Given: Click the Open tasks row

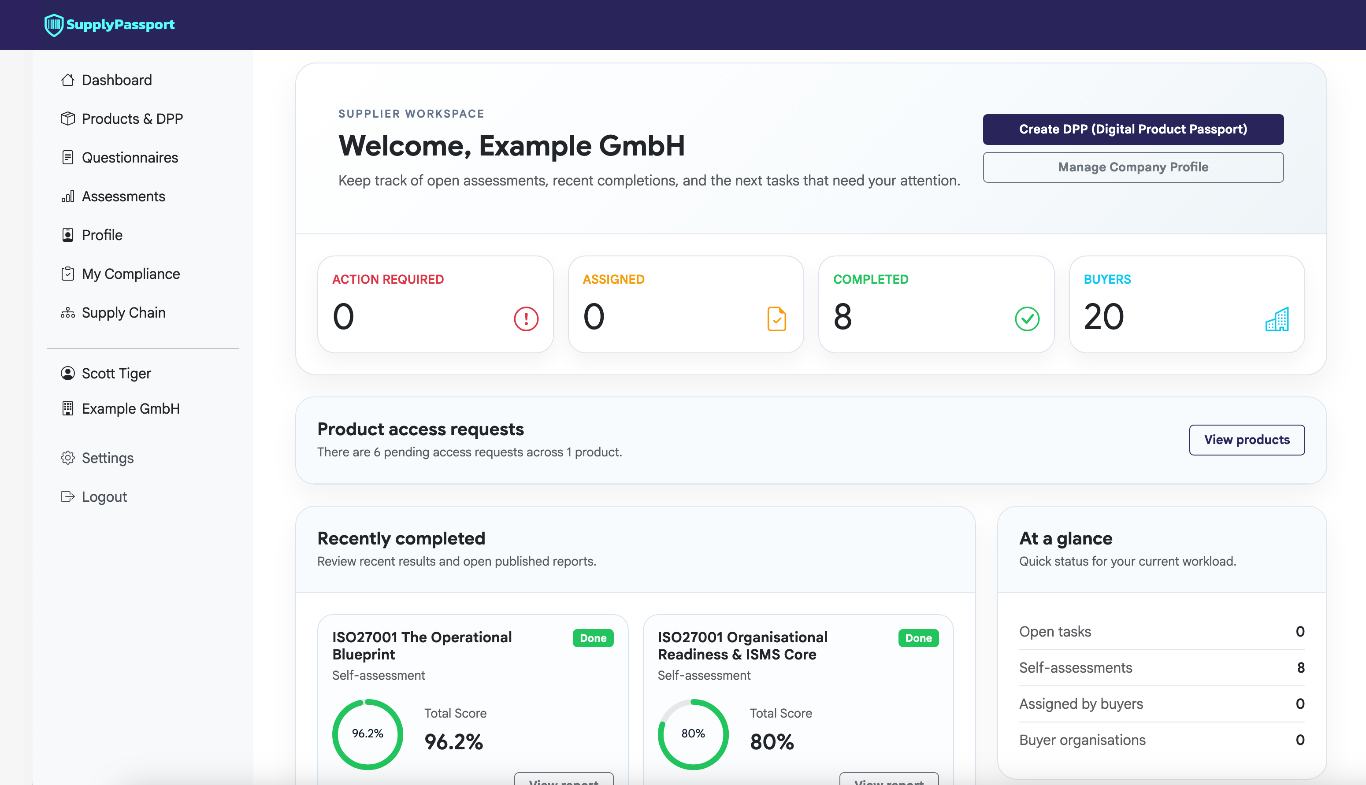Looking at the screenshot, I should (x=1162, y=631).
